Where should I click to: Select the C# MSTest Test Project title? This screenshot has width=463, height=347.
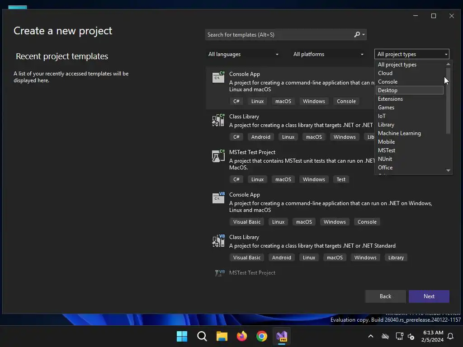click(252, 152)
